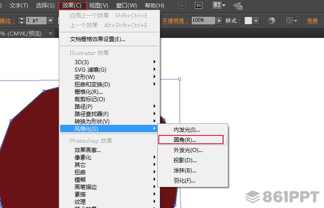Expand the 3D(3) submenu
This screenshot has height=208, width=324.
110,62
